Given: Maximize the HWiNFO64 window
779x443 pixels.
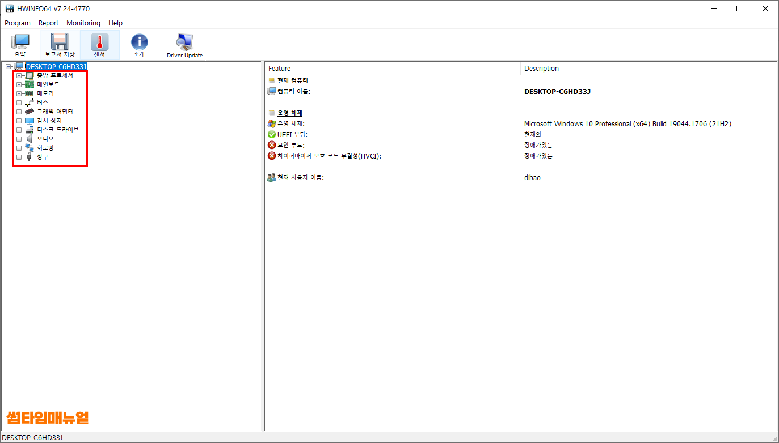Looking at the screenshot, I should (x=739, y=8).
